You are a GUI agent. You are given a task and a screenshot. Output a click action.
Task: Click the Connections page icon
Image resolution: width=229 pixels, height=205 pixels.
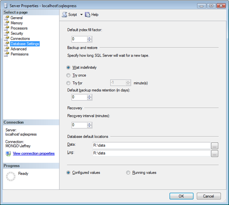point(7,38)
